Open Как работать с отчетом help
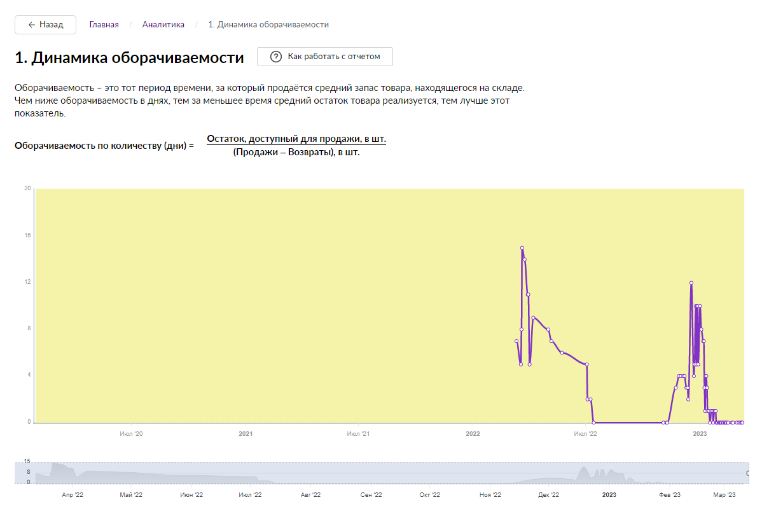Viewport: 769px width, 516px height. pos(324,57)
